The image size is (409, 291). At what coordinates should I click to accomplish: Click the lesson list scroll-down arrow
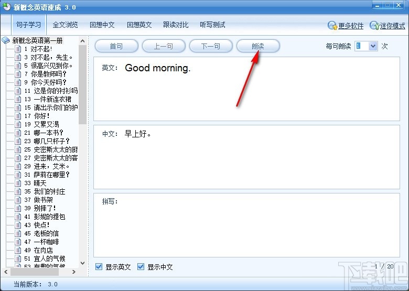tap(82, 263)
